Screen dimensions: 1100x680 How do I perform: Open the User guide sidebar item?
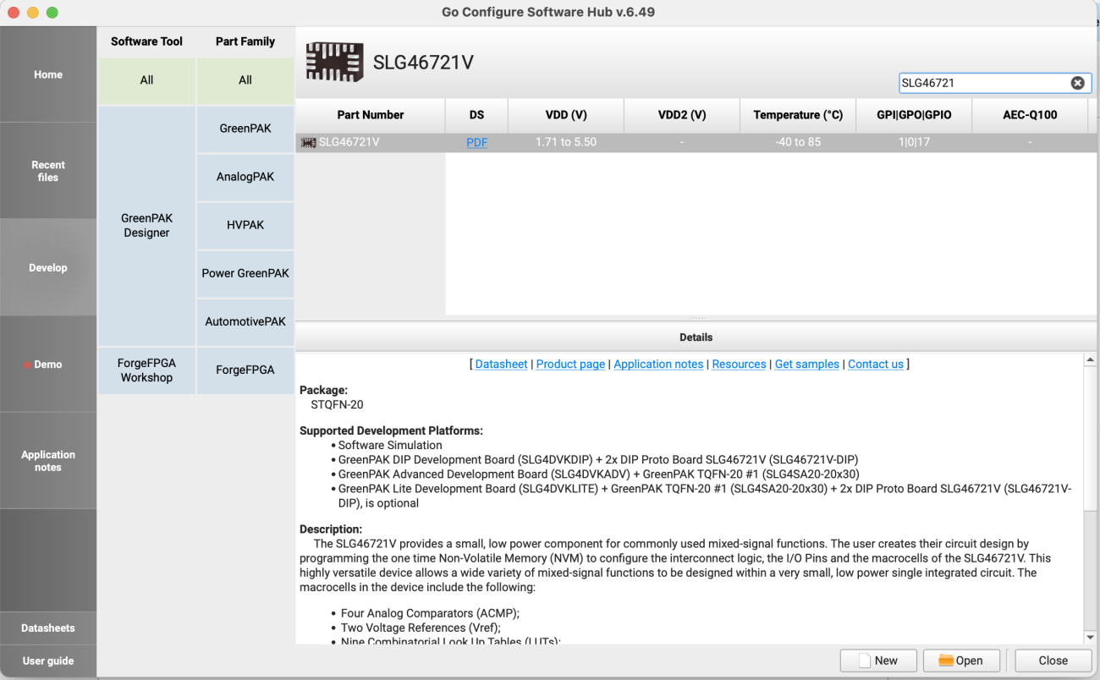coord(48,661)
